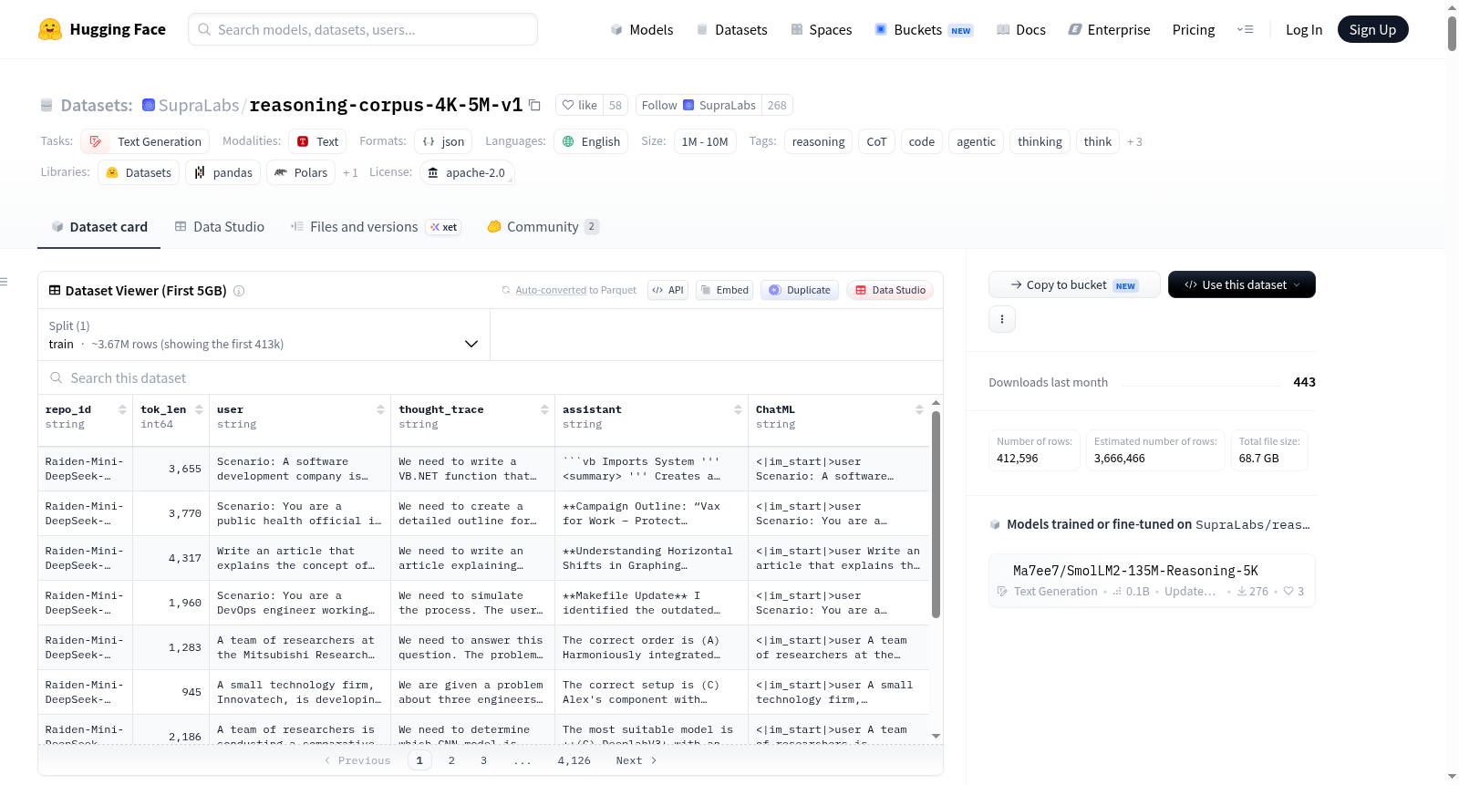Duplicate the dataset viewer
Viewport: 1459px width, 785px height.
(x=800, y=290)
